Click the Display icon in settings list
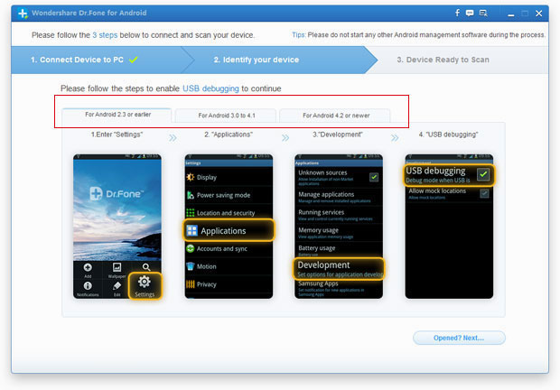Viewport: 560px width, 390px height. coord(191,177)
